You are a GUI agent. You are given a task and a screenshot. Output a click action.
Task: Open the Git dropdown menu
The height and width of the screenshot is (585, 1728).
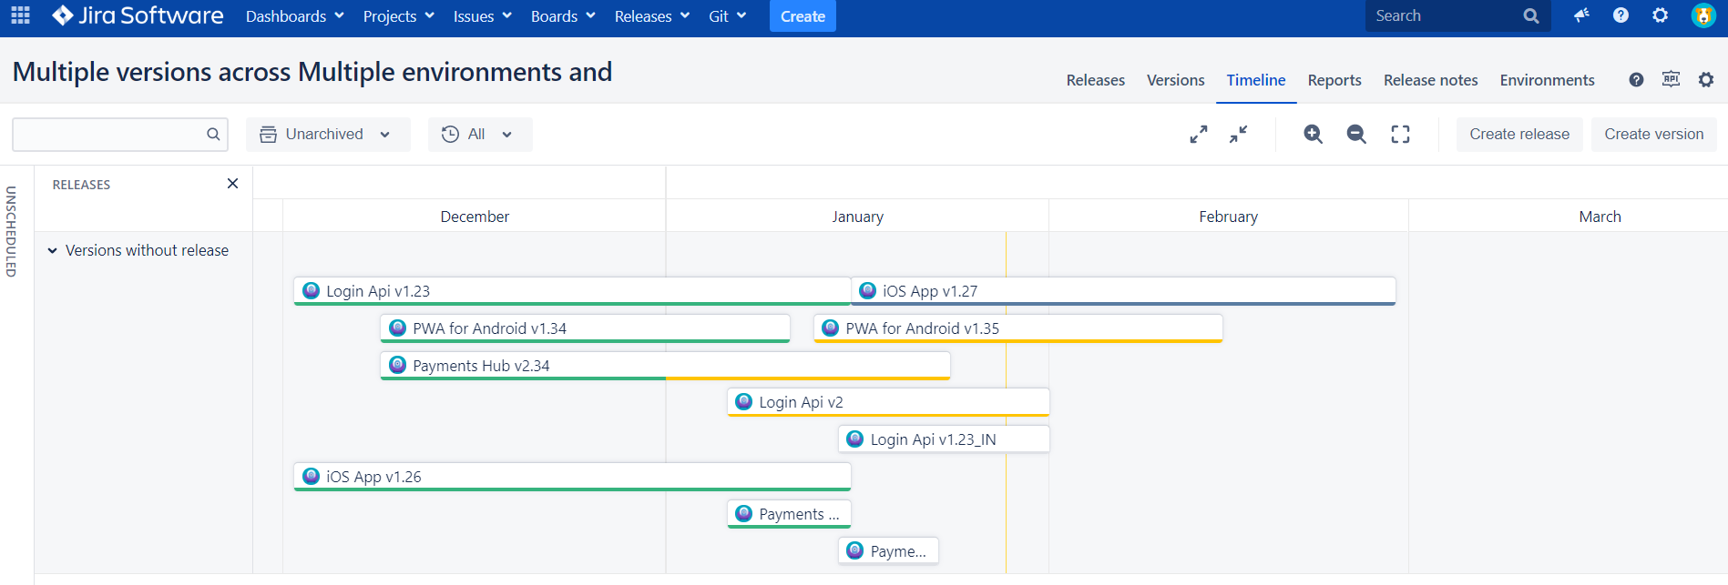tap(728, 16)
